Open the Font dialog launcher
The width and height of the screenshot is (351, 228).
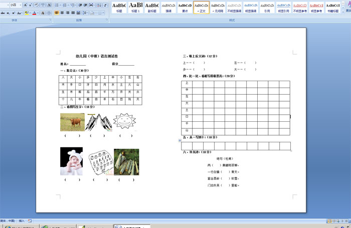(50, 20)
